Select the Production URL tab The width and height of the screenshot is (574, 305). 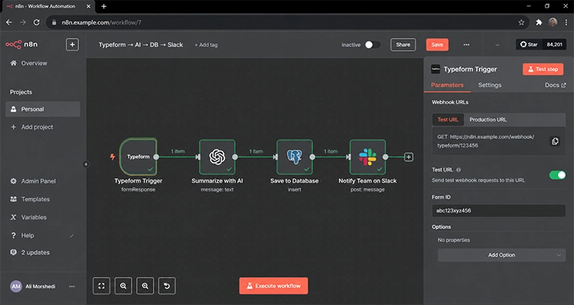[x=488, y=119]
